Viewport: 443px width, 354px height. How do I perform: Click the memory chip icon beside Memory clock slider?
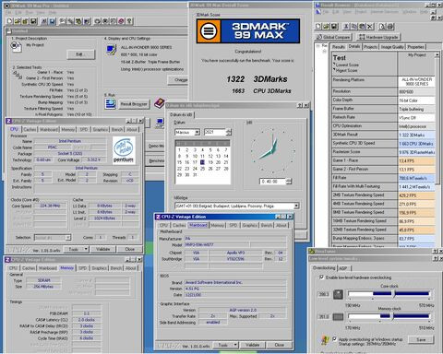pos(338,317)
